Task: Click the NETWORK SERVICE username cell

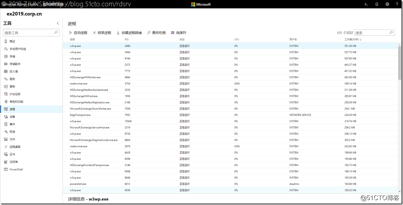Action: click(x=300, y=115)
